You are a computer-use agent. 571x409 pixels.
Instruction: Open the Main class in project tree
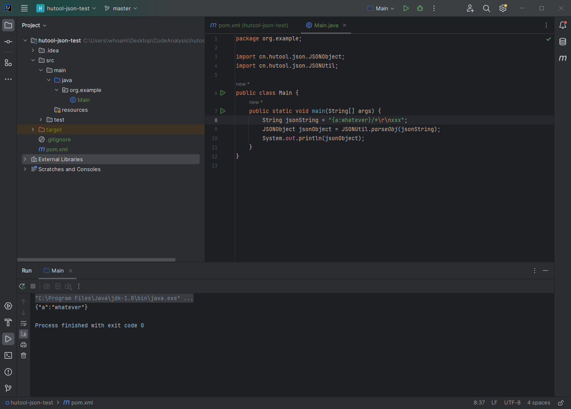coord(80,100)
